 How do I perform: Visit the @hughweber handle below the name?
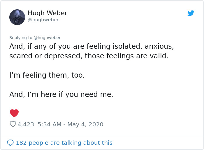pyautogui.click(x=43, y=20)
